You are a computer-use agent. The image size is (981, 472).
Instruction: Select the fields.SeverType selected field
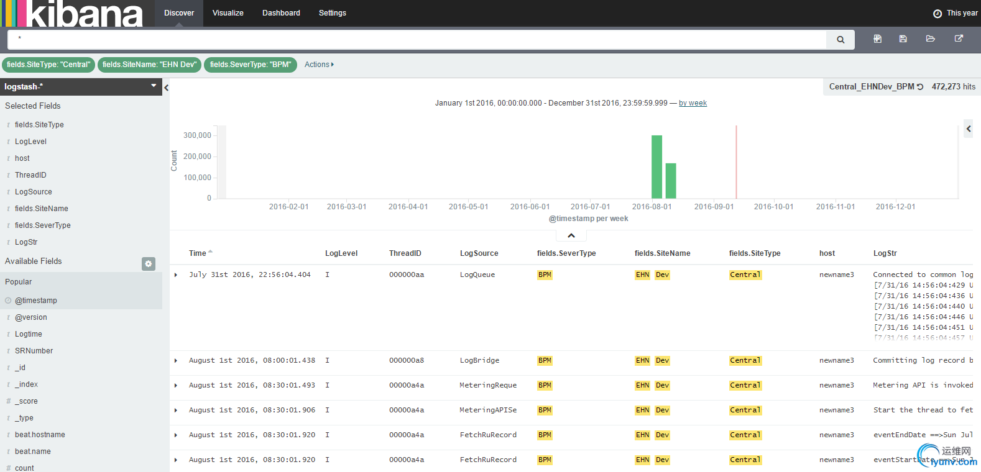coord(43,225)
